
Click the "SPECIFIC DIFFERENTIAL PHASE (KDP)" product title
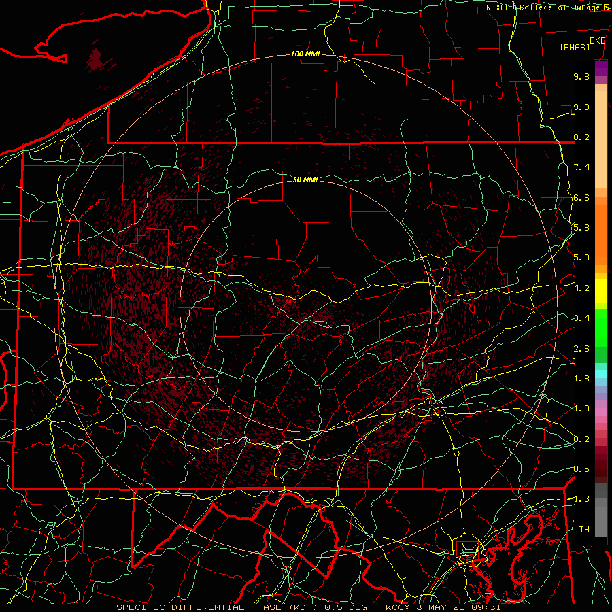(218, 607)
